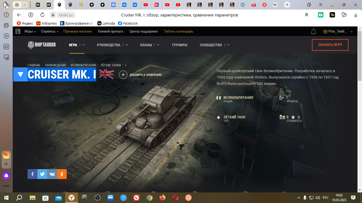Open the green extension icon in the toolbar
Image resolution: width=362 pixels, height=203 pixels.
pyautogui.click(x=321, y=15)
